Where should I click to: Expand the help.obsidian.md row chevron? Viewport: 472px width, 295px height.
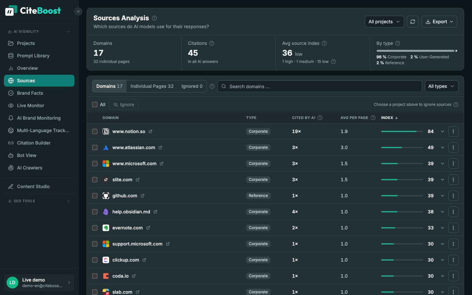click(442, 212)
